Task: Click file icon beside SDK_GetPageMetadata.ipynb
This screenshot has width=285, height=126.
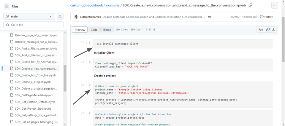Action: [x=12, y=95]
